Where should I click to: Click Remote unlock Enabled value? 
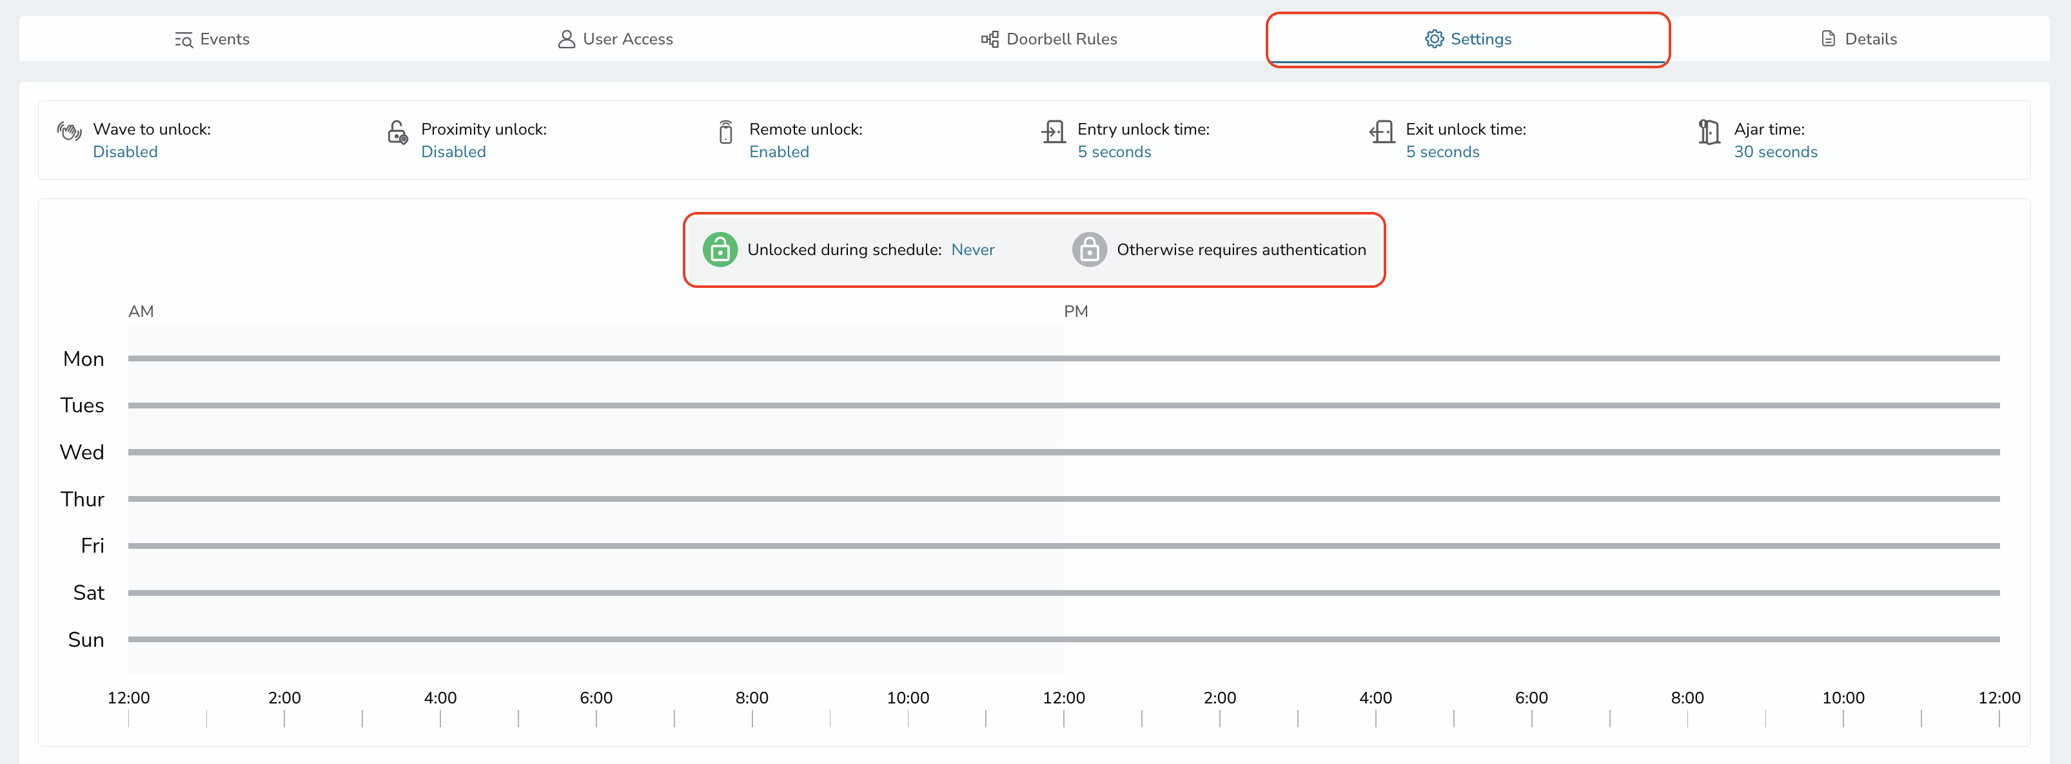[779, 152]
